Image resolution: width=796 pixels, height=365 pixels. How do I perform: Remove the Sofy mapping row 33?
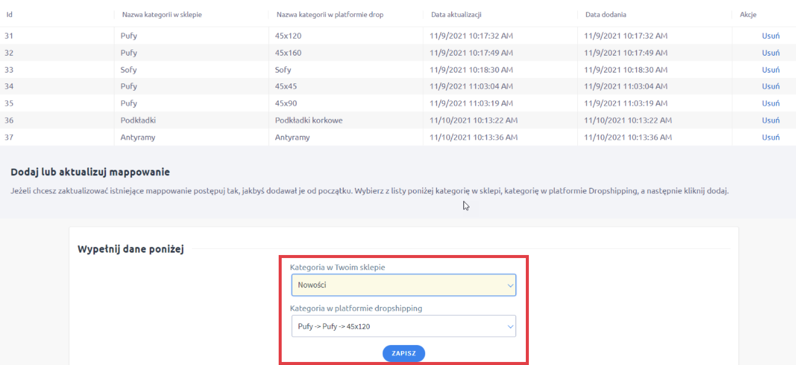(x=771, y=69)
